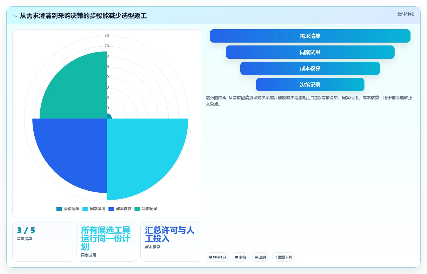Click the Chart.js tag chip
The image size is (427, 274).
pos(217,257)
